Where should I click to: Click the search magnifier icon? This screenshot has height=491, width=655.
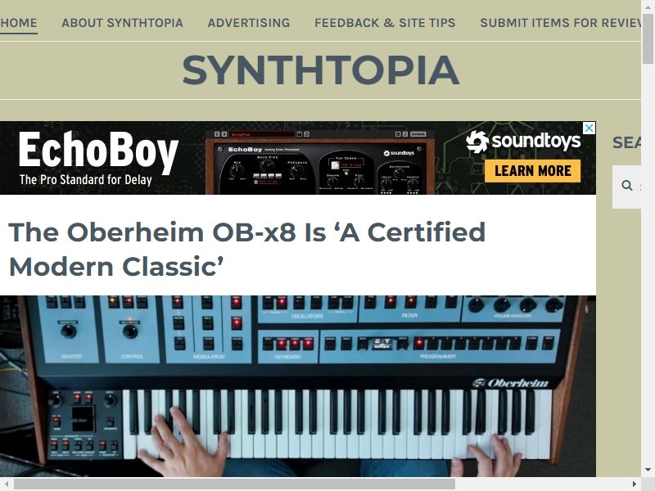click(x=626, y=186)
